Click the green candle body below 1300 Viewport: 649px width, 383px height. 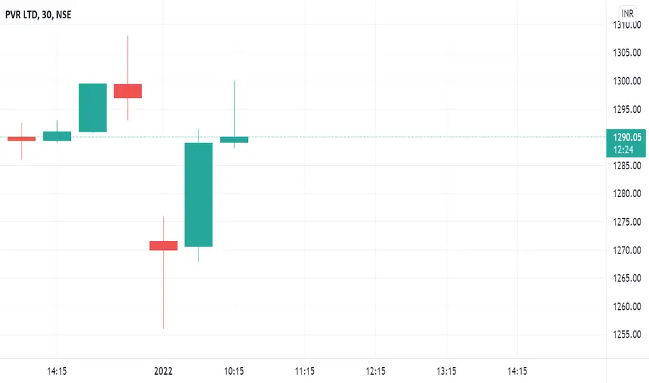click(93, 108)
